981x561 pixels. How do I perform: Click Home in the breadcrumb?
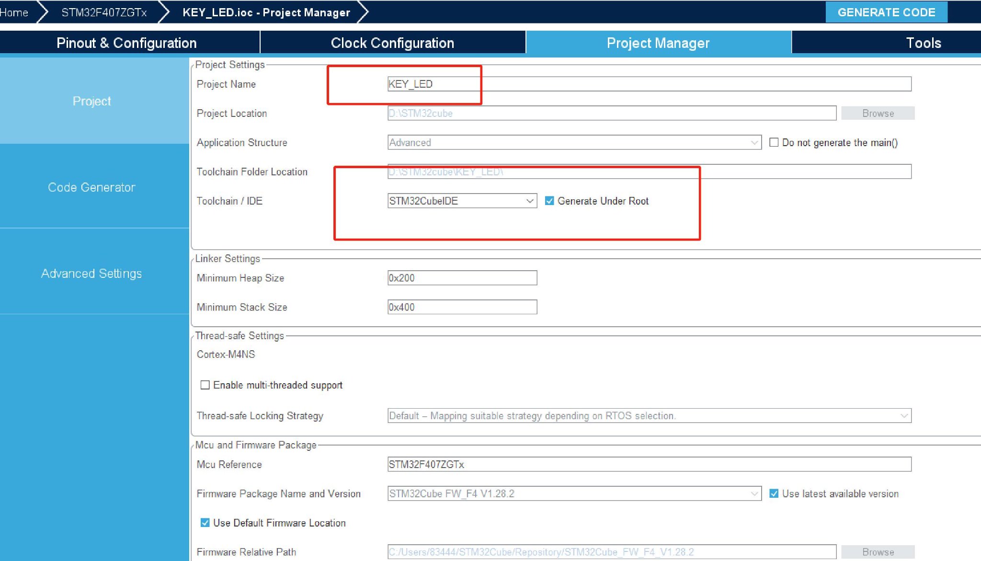(14, 12)
